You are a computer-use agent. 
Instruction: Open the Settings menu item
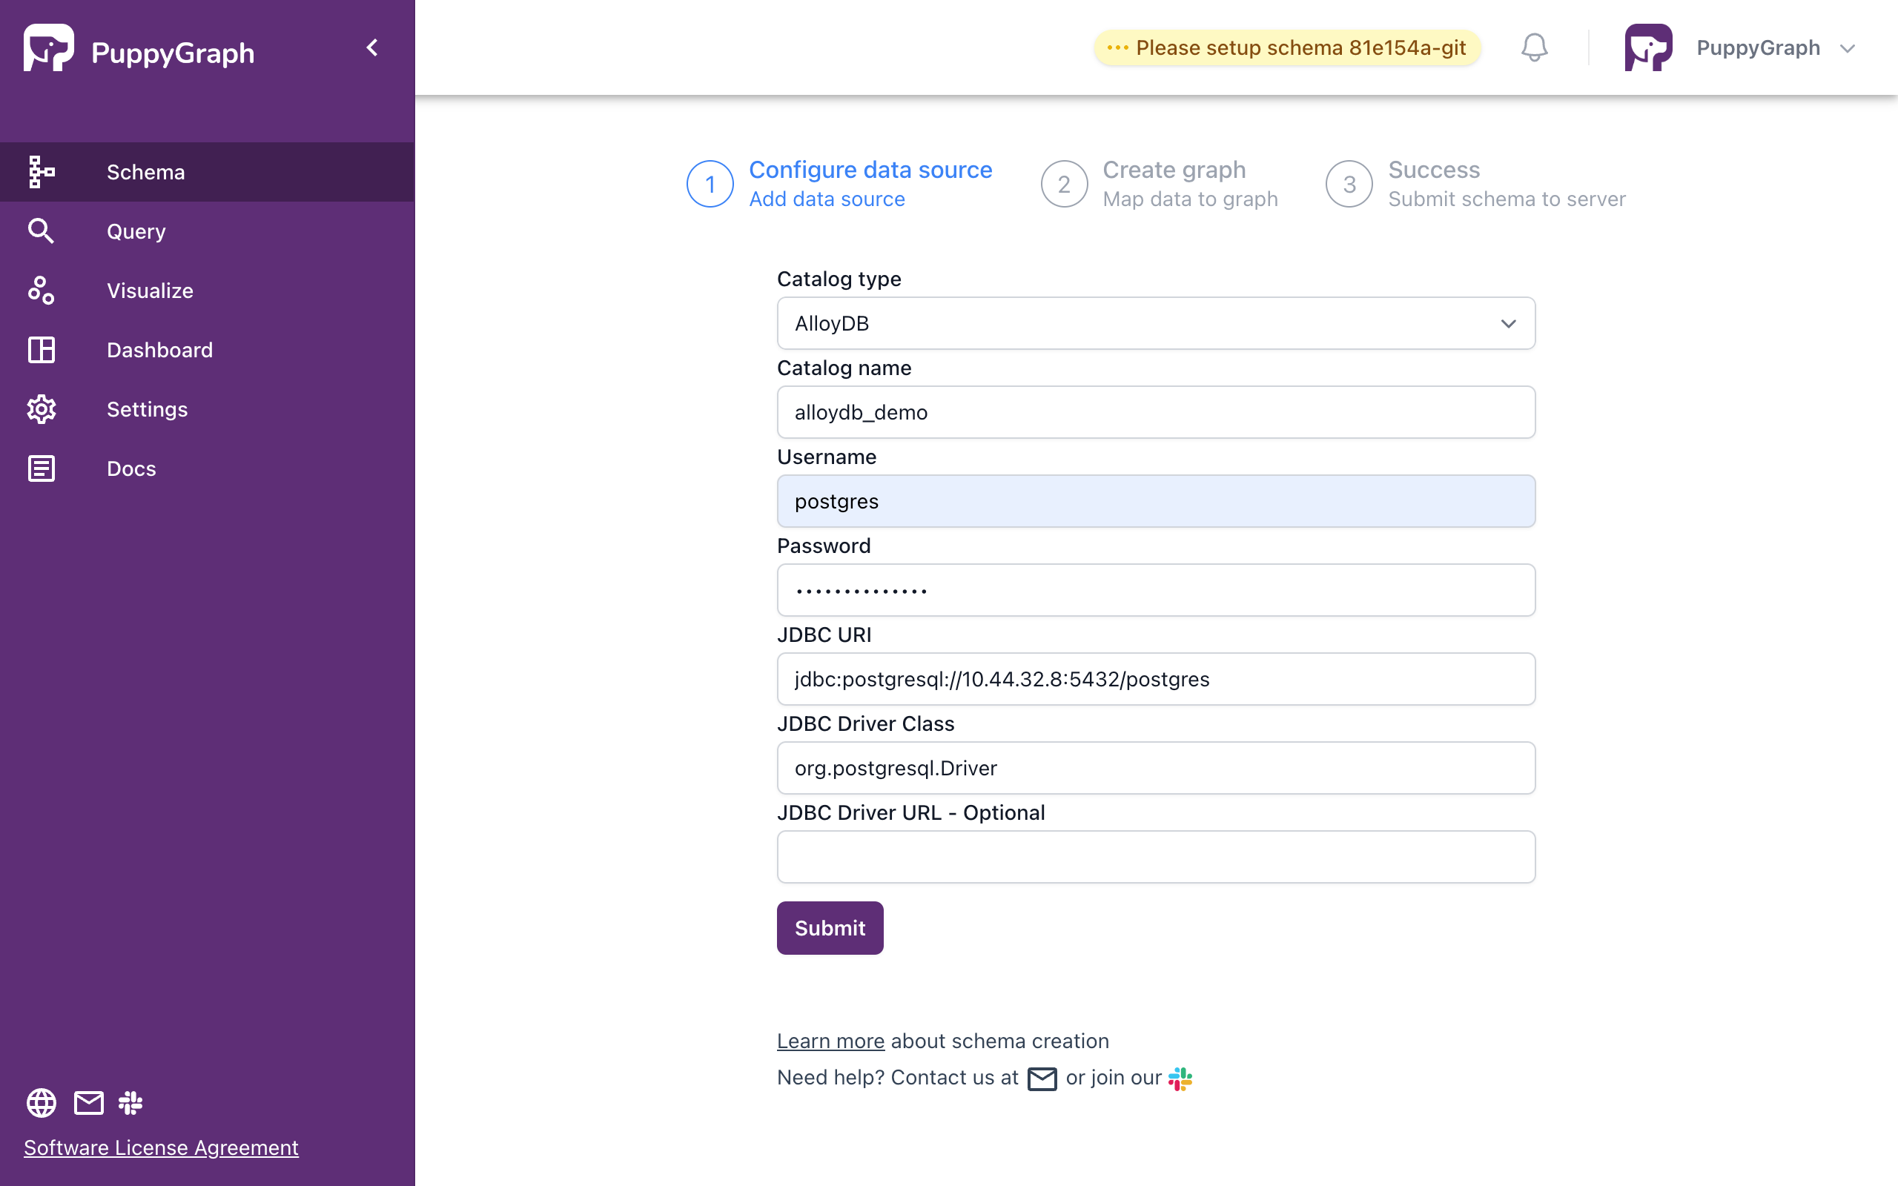(x=207, y=409)
